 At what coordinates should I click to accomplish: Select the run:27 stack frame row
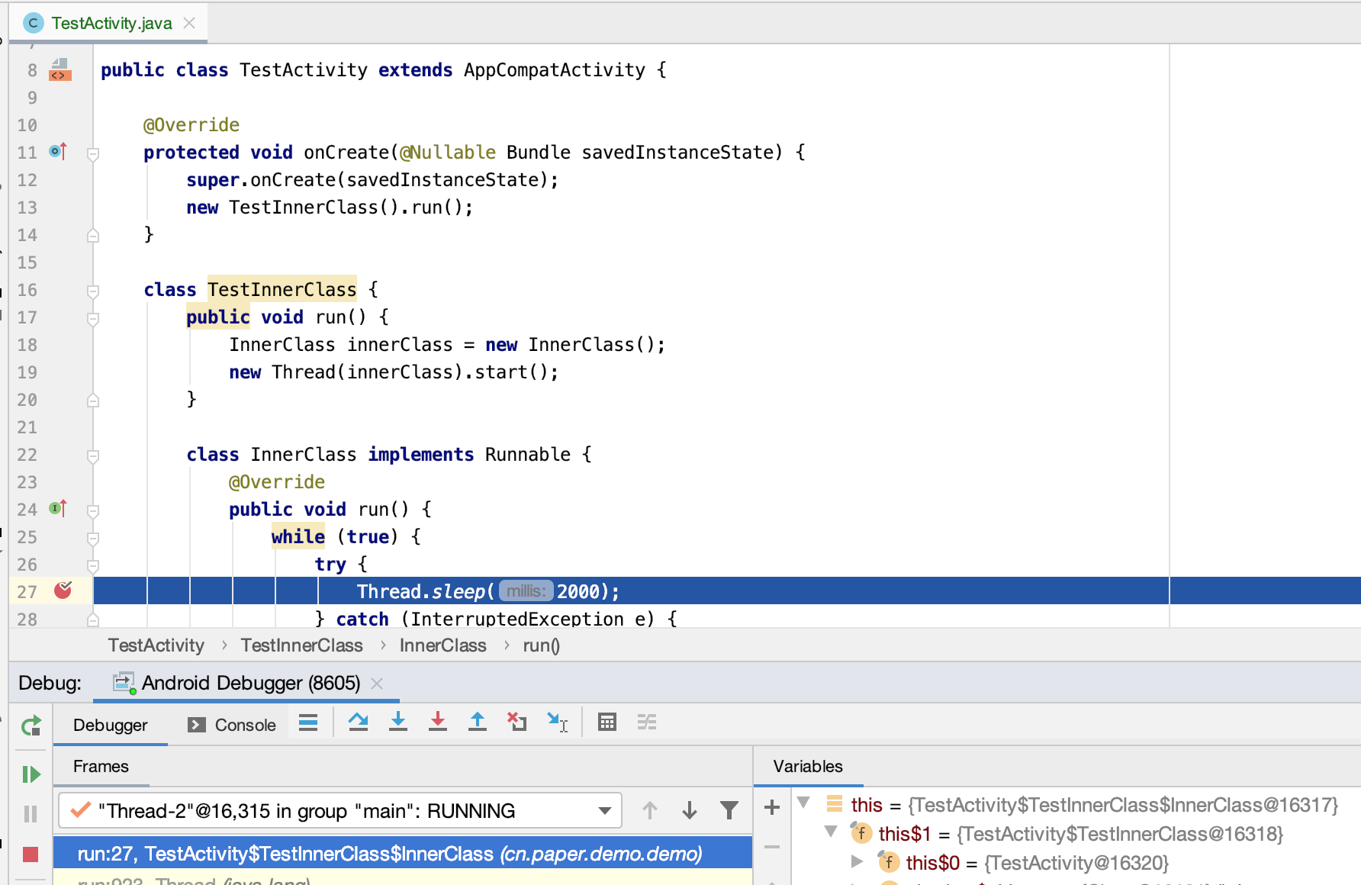click(x=403, y=853)
